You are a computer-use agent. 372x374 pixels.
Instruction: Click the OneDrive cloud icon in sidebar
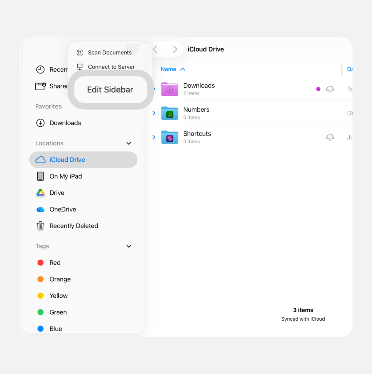(x=40, y=209)
